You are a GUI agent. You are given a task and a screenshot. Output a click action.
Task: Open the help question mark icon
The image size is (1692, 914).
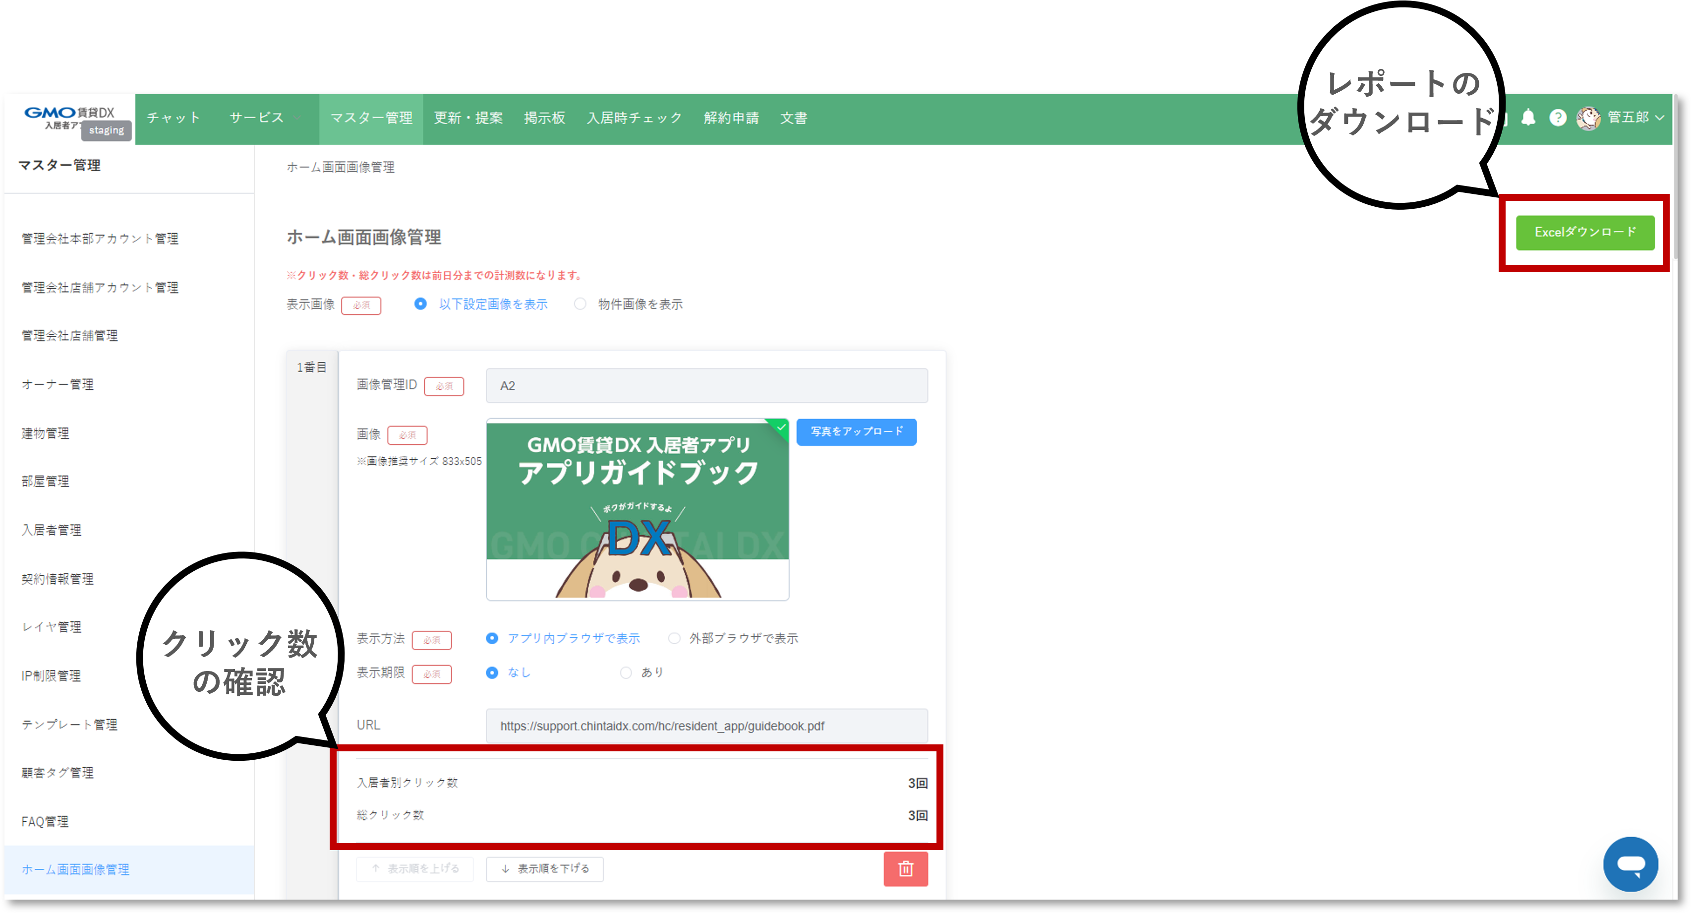tap(1557, 118)
